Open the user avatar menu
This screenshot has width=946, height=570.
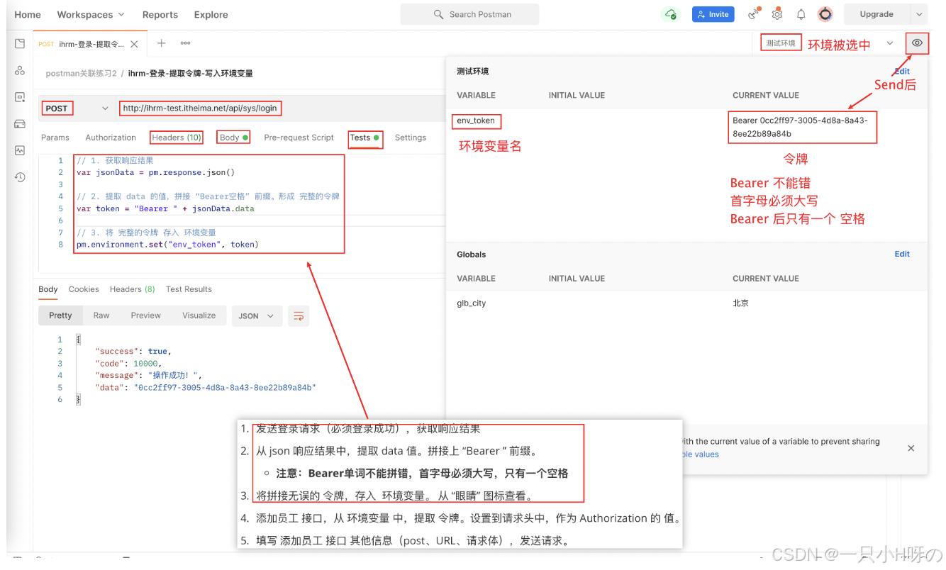tap(825, 14)
